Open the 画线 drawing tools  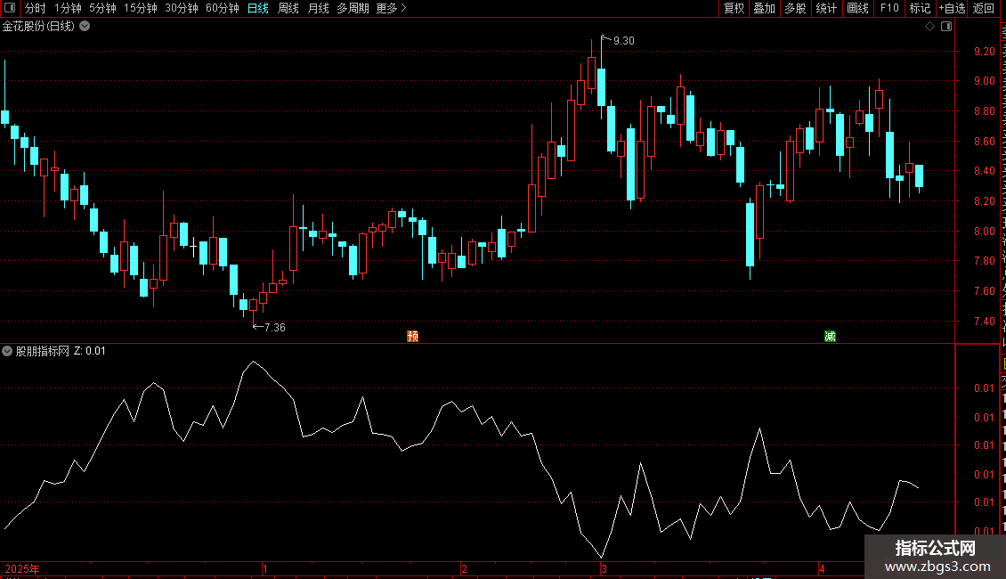coord(858,8)
